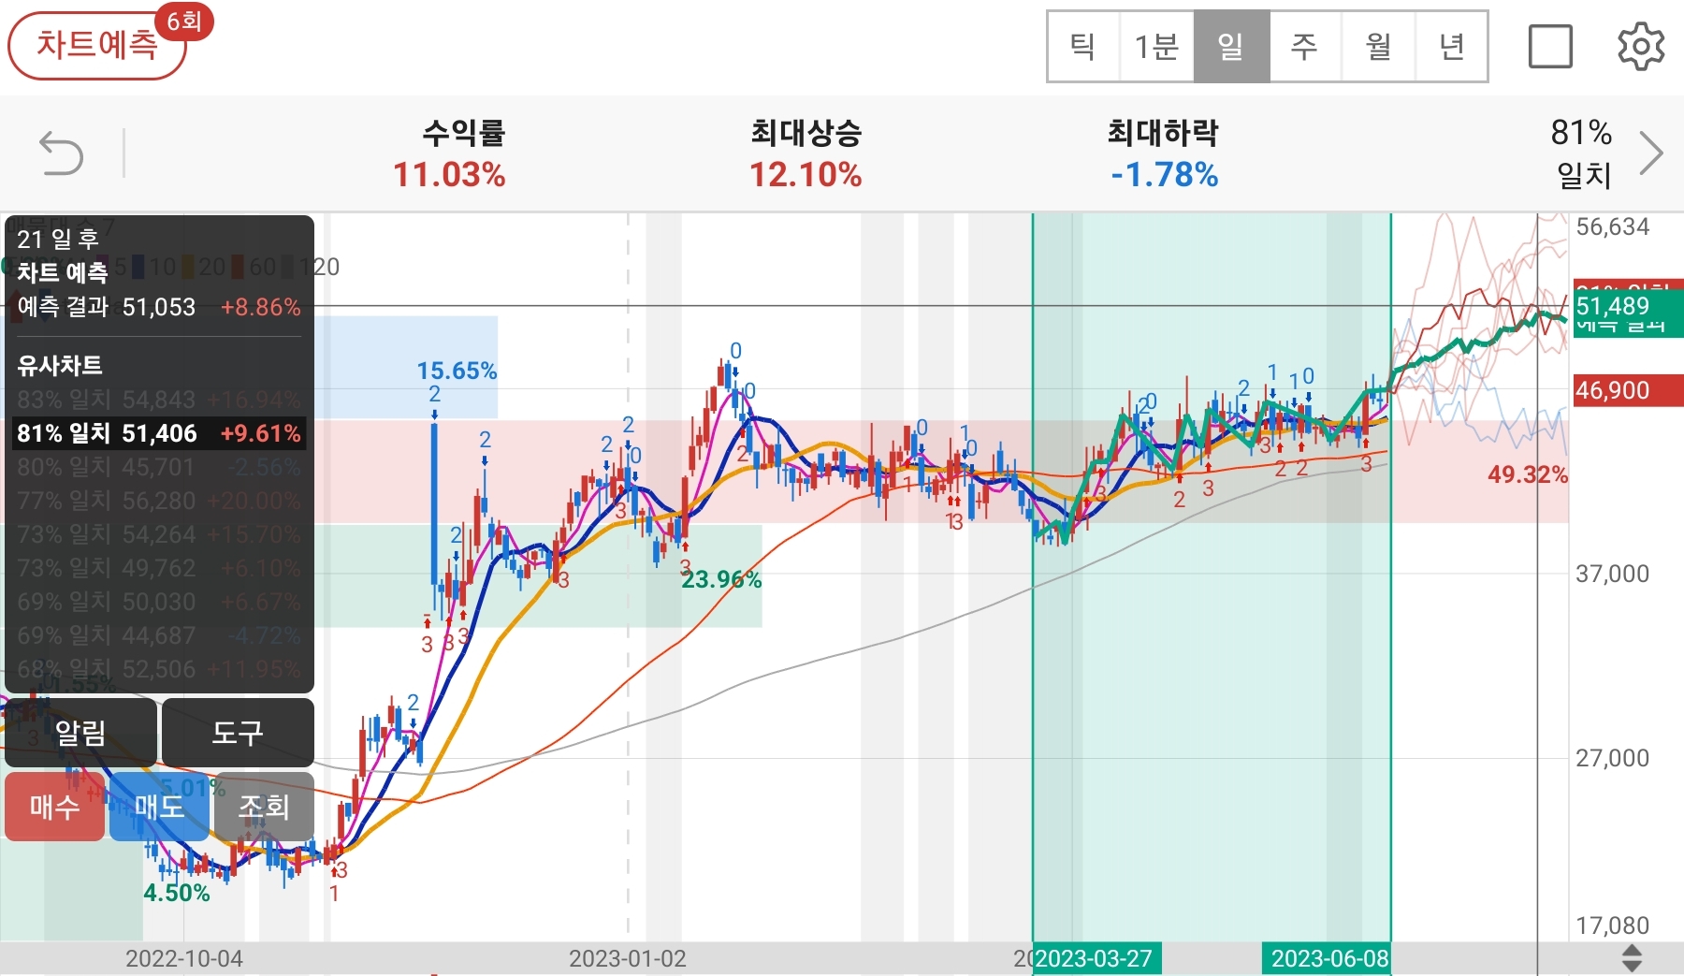The image size is (1684, 976).
Task: Open the settings gear icon
Action: click(1641, 47)
